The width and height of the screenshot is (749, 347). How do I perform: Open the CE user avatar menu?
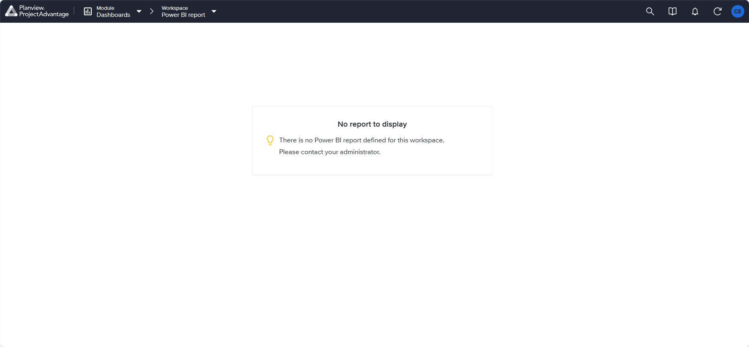(738, 11)
